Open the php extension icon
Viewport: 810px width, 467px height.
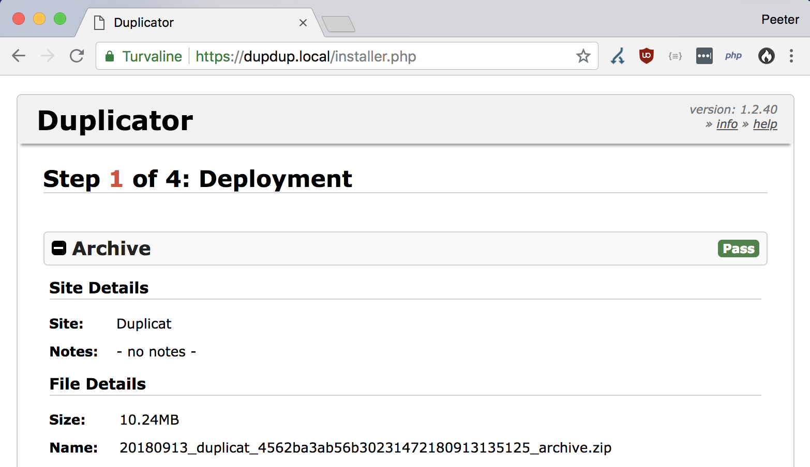[733, 56]
